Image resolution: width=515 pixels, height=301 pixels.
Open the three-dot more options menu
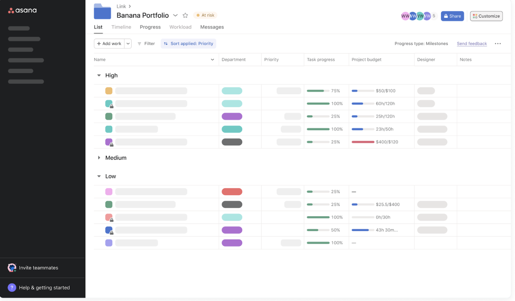coord(497,43)
